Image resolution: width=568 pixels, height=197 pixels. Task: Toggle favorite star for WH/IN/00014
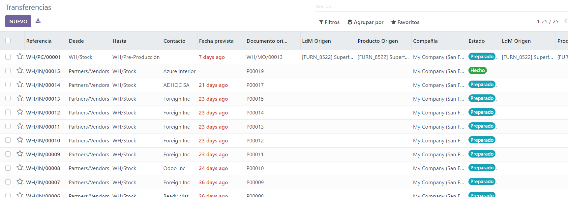point(20,85)
